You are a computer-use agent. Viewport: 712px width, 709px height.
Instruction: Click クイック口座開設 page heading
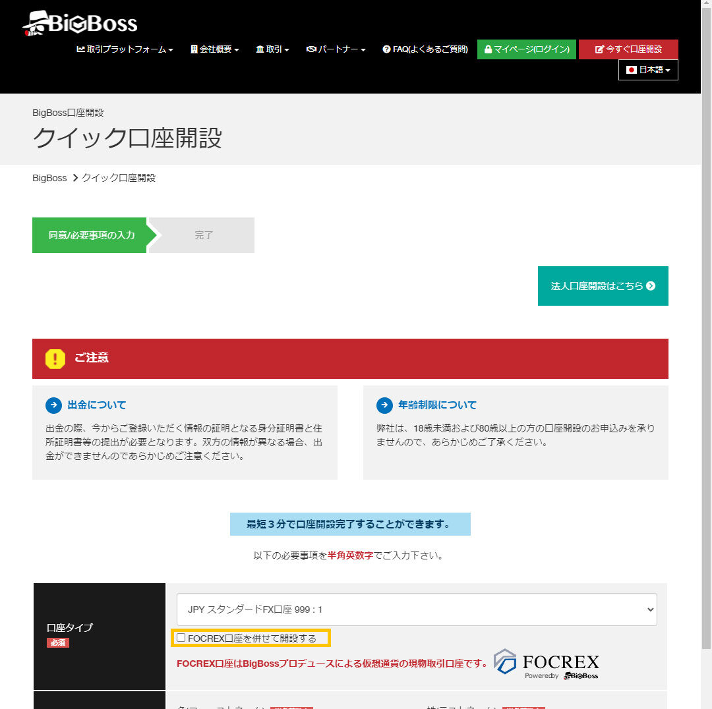[x=127, y=138]
